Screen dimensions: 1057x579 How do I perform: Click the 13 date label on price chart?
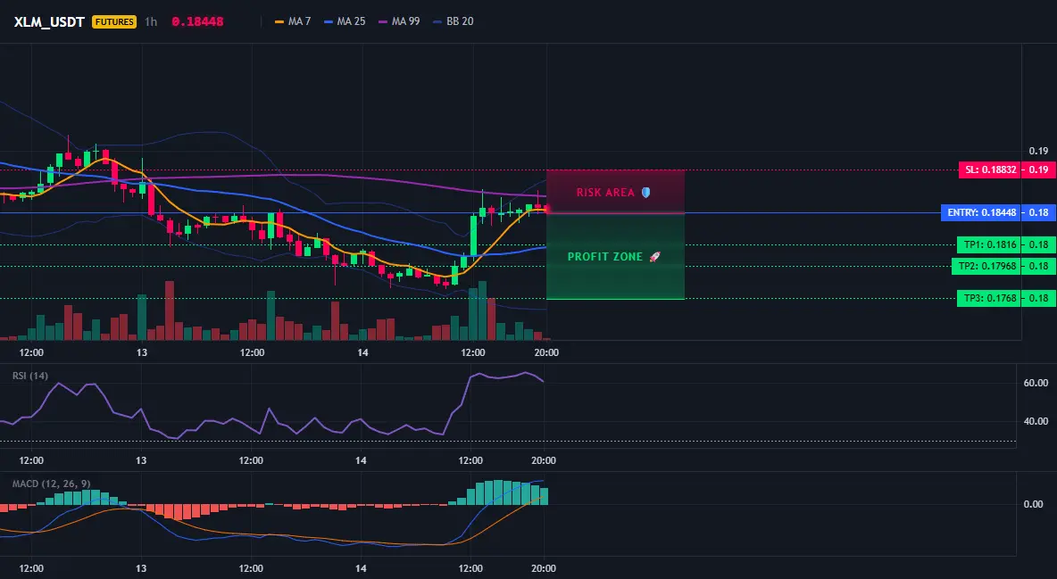tap(142, 352)
